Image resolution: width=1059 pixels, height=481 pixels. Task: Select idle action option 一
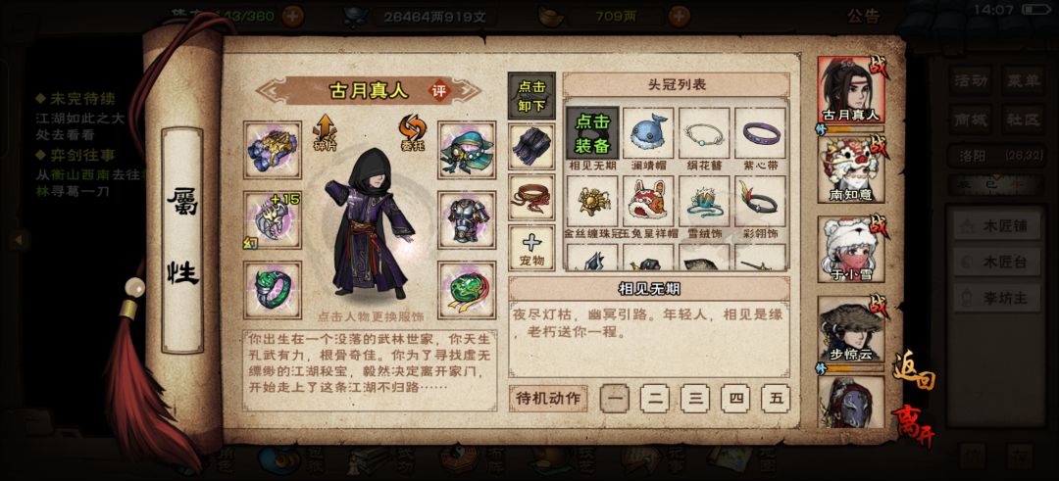614,398
